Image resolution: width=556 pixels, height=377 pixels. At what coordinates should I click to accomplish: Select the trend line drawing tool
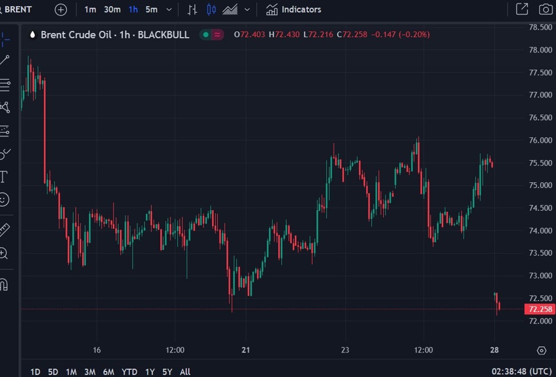(5, 60)
